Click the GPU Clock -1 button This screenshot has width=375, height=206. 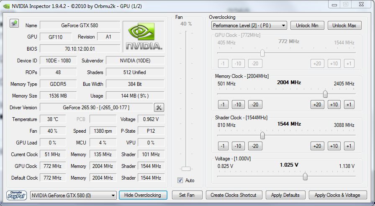[x=223, y=63]
